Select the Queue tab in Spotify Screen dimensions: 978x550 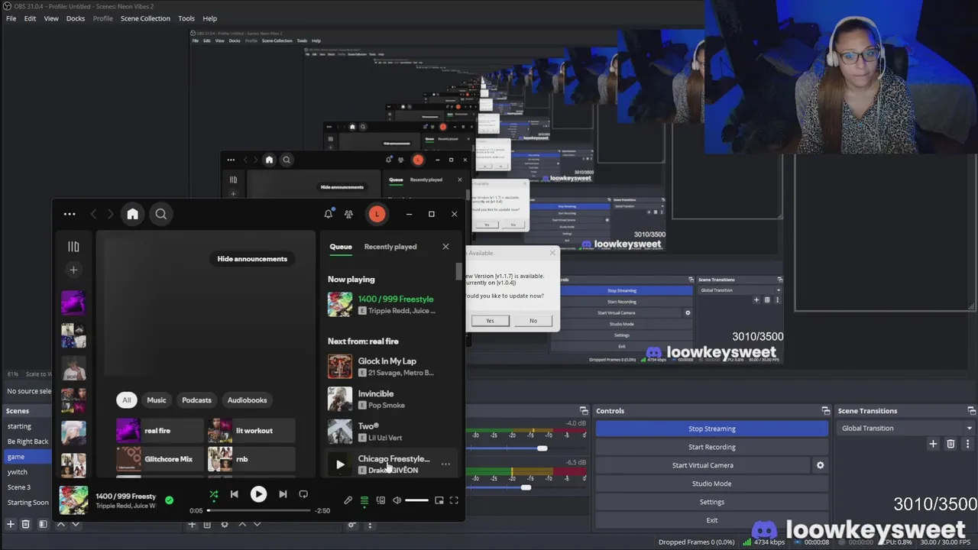[x=341, y=247]
